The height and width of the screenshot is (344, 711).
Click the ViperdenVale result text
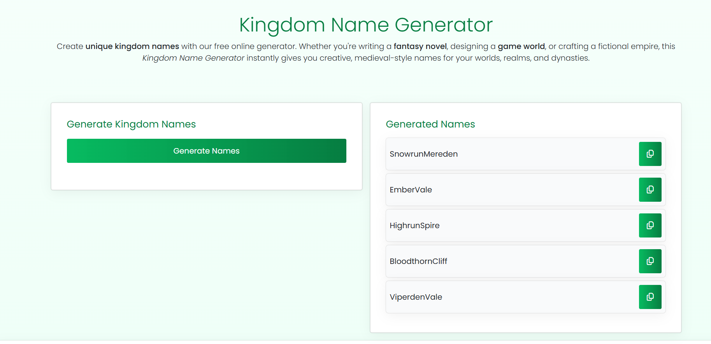click(416, 297)
